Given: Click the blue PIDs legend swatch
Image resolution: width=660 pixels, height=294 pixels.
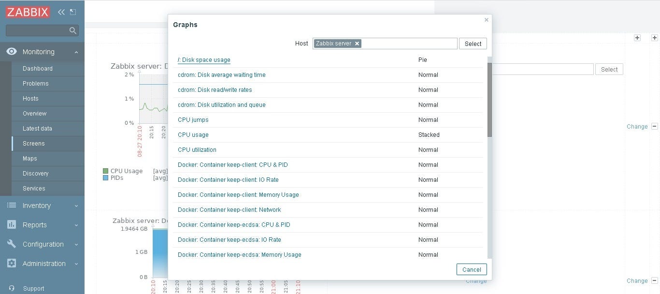Looking at the screenshot, I should pos(105,178).
